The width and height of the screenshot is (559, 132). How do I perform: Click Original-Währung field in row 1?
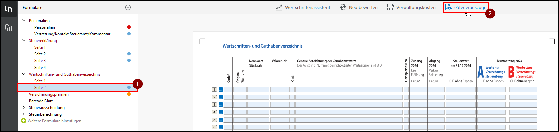click(x=240, y=90)
